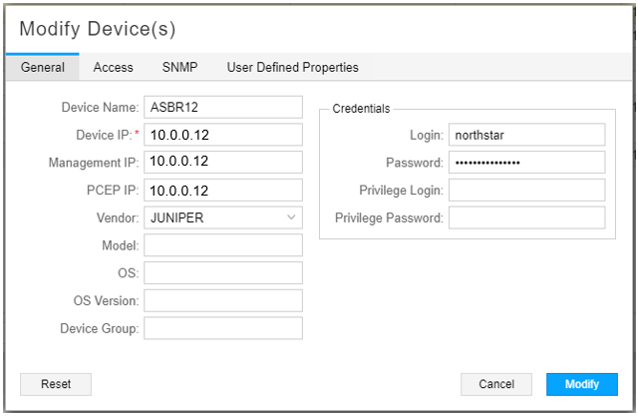Select the Device Group field

pos(222,328)
